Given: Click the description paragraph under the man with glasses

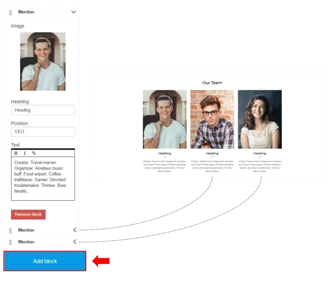Looking at the screenshot, I should [x=212, y=166].
